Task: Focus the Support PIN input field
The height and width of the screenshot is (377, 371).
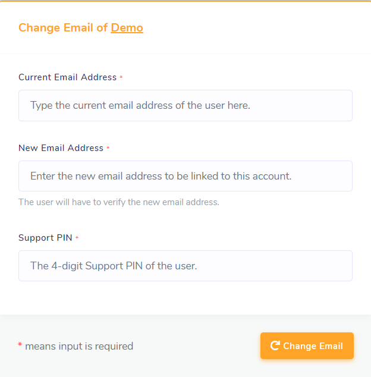Action: coord(185,266)
